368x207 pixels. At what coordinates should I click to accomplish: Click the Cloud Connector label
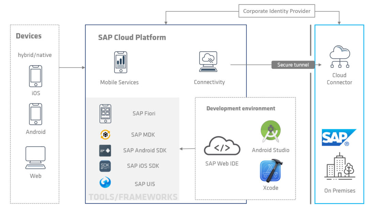(x=339, y=79)
